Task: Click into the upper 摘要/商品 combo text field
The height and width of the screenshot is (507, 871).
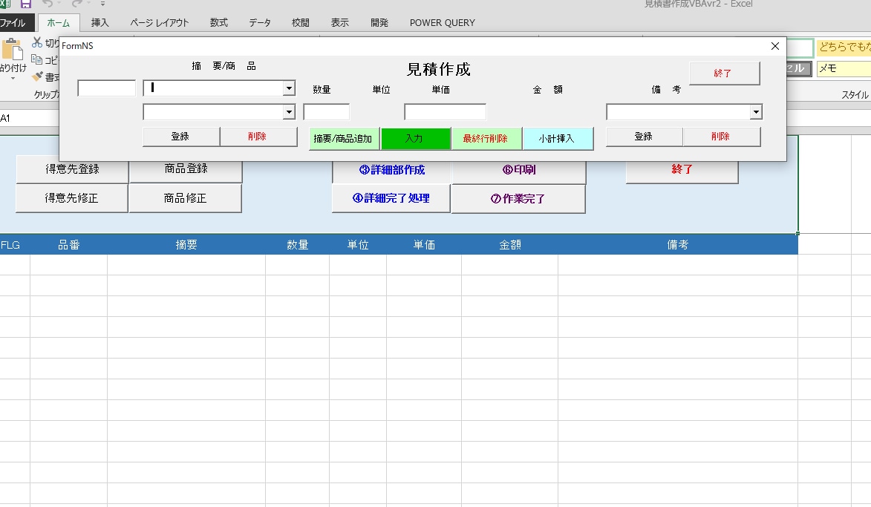Action: click(x=214, y=88)
